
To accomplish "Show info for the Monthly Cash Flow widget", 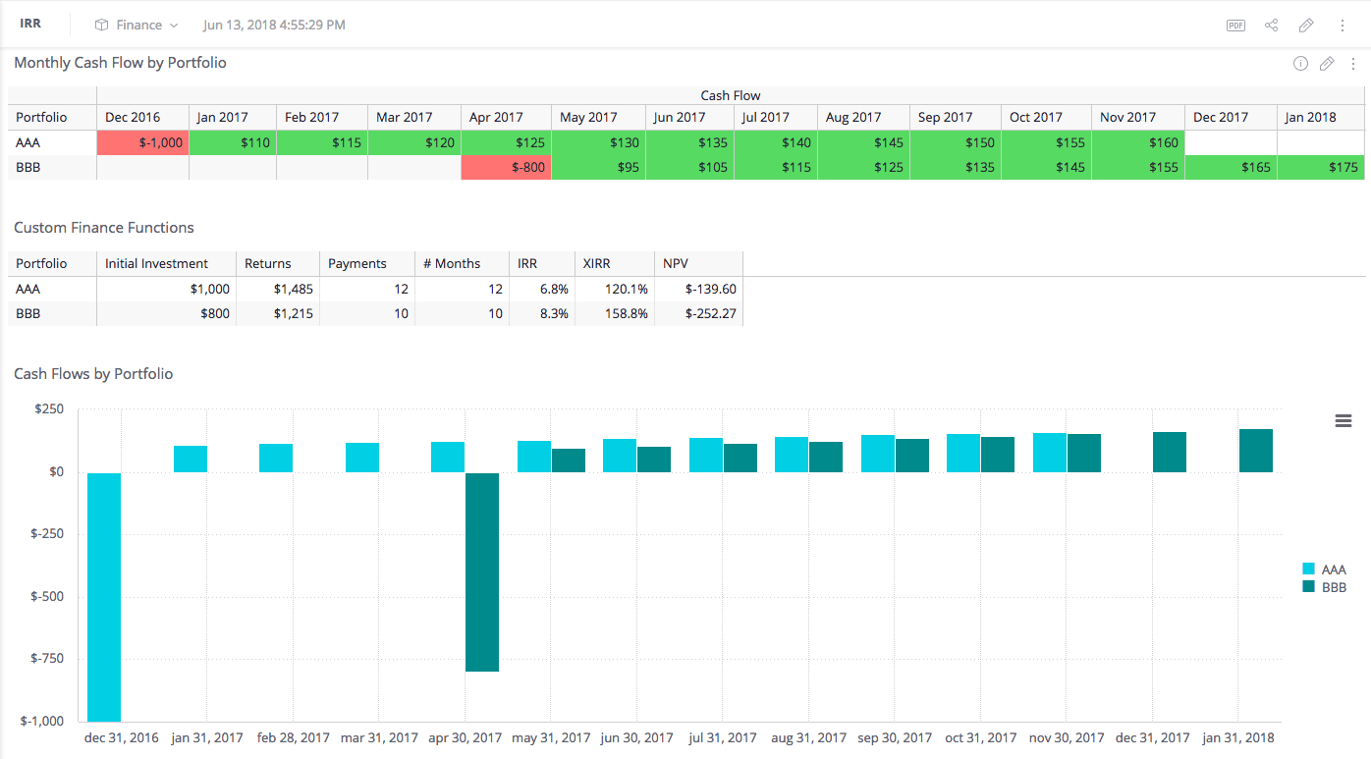I will pos(1300,64).
